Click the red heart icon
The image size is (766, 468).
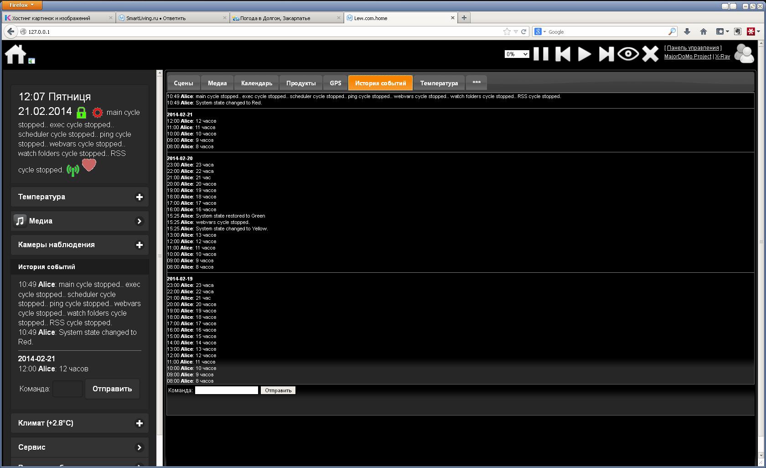[89, 165]
